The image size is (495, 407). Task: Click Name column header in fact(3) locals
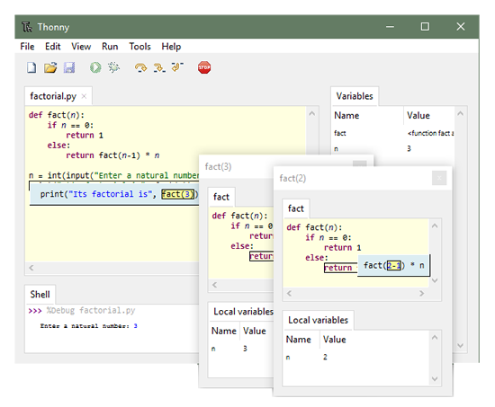pos(224,331)
